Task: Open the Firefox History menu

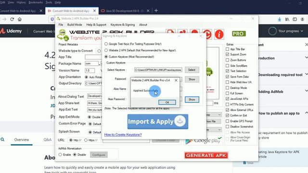Action: [21, 2]
